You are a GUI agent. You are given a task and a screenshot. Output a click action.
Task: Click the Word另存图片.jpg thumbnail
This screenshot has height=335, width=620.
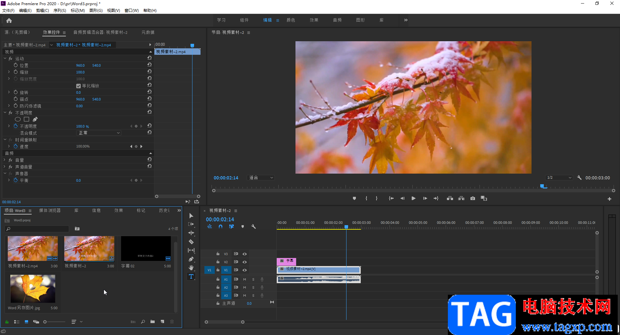tap(33, 289)
